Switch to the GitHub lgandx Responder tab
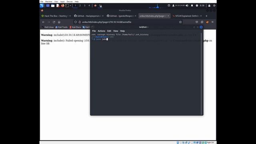The width and height of the screenshot is (256, 144). (122, 16)
